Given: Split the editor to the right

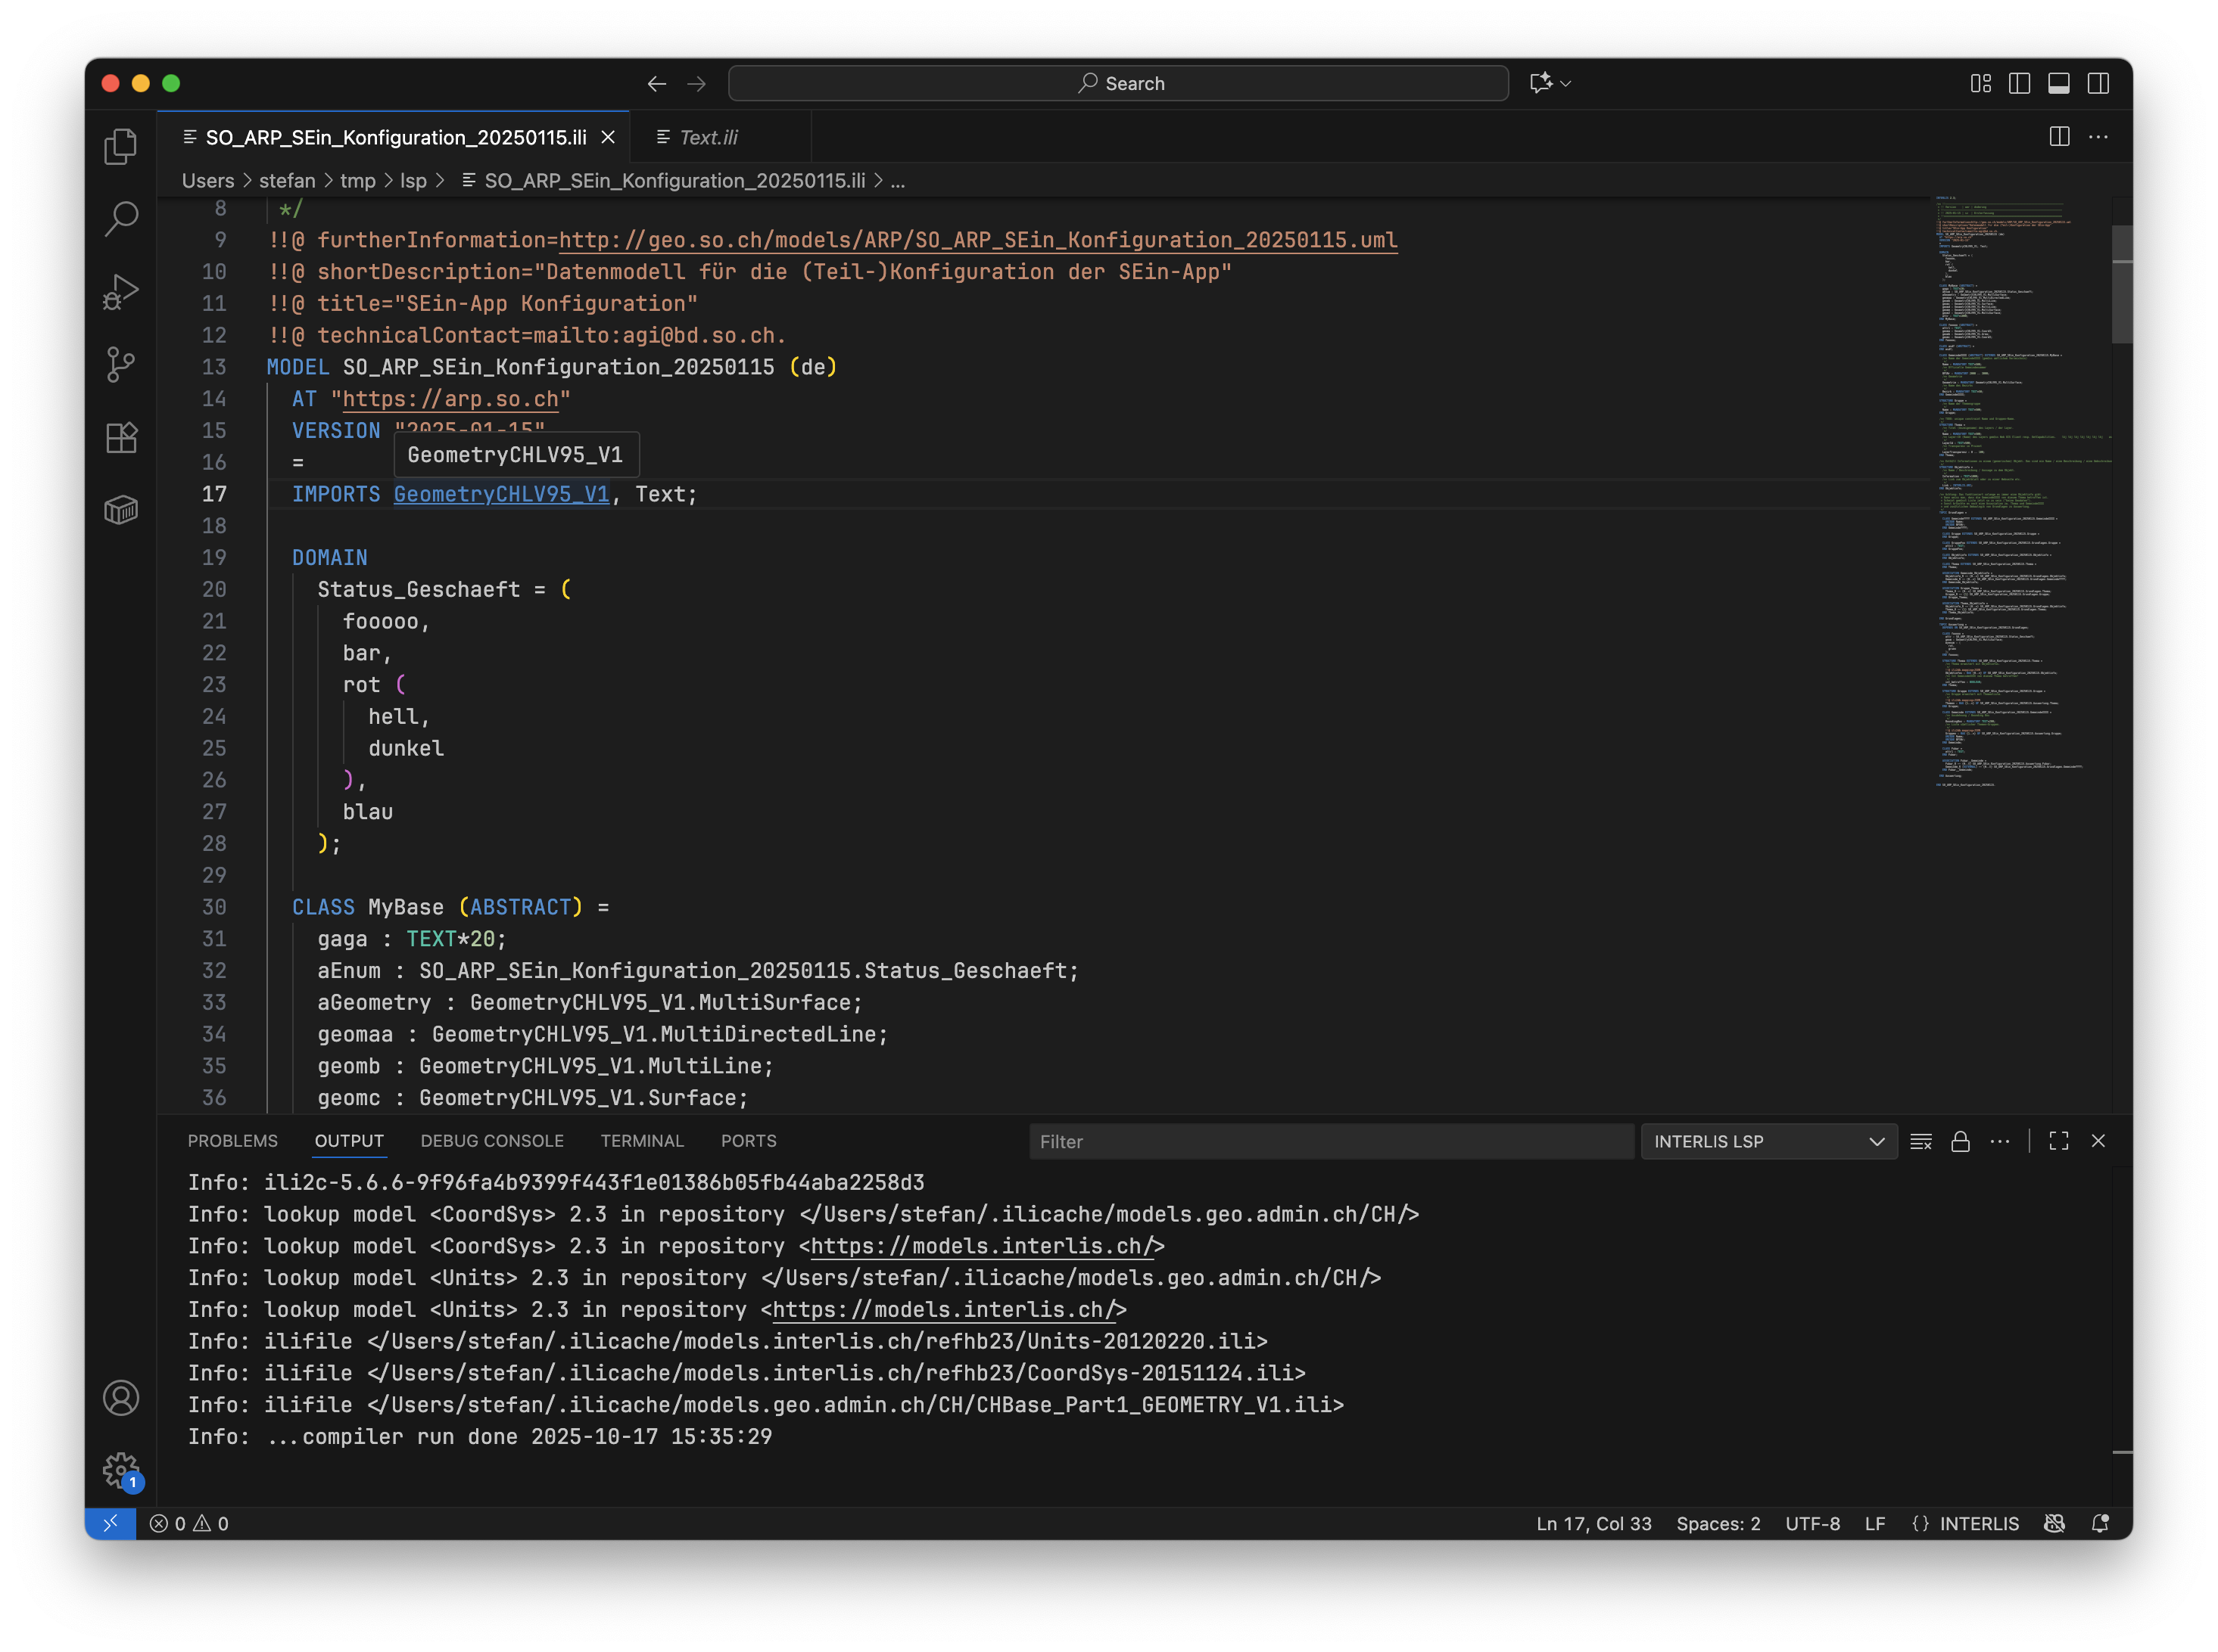Looking at the screenshot, I should [x=2059, y=137].
